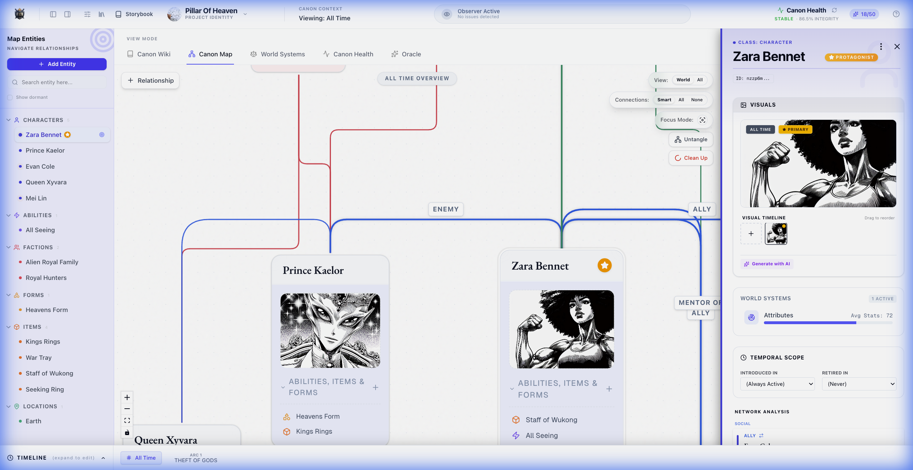Enable the Show dormant checkbox
The image size is (913, 470).
coord(10,97)
